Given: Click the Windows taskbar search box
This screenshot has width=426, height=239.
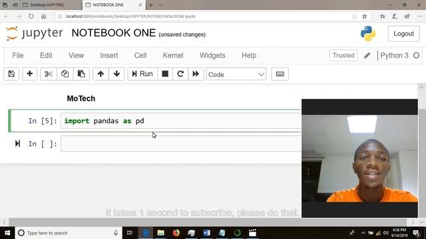Looking at the screenshot, I should coord(68,233).
